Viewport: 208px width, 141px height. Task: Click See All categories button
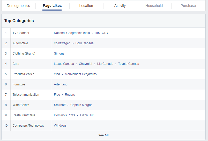point(103,135)
